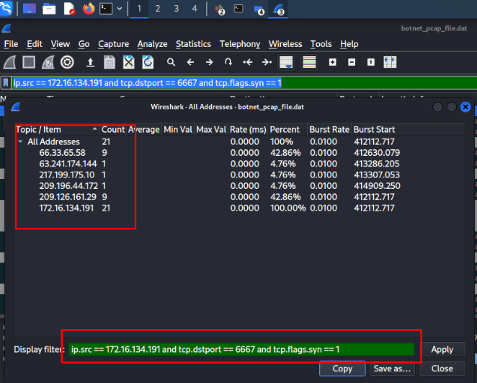Open the file manager taskbar icon

click(x=49, y=9)
